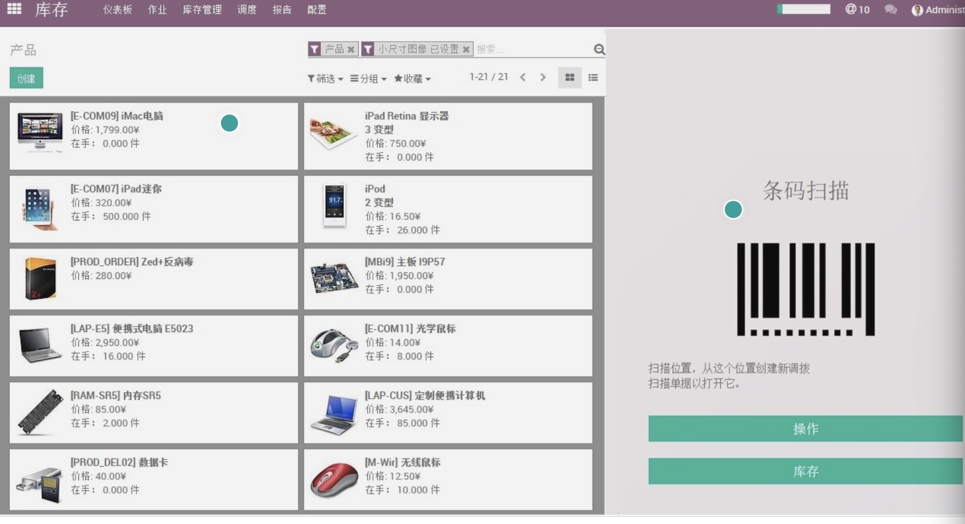
Task: Expand the 收藏 favorites dropdown
Action: click(412, 79)
